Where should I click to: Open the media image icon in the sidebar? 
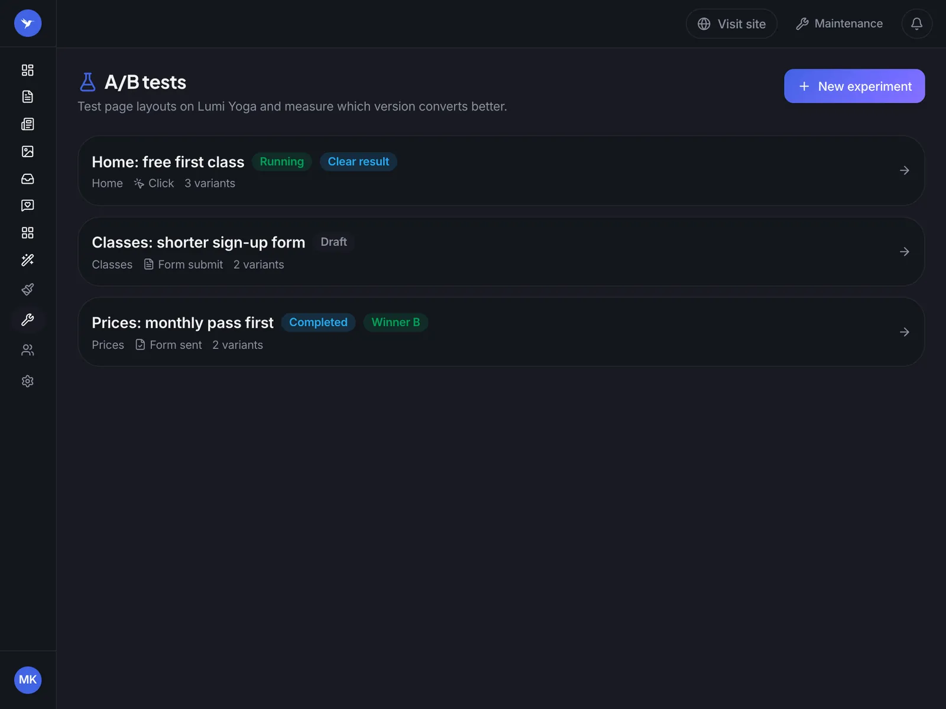[x=28, y=151]
